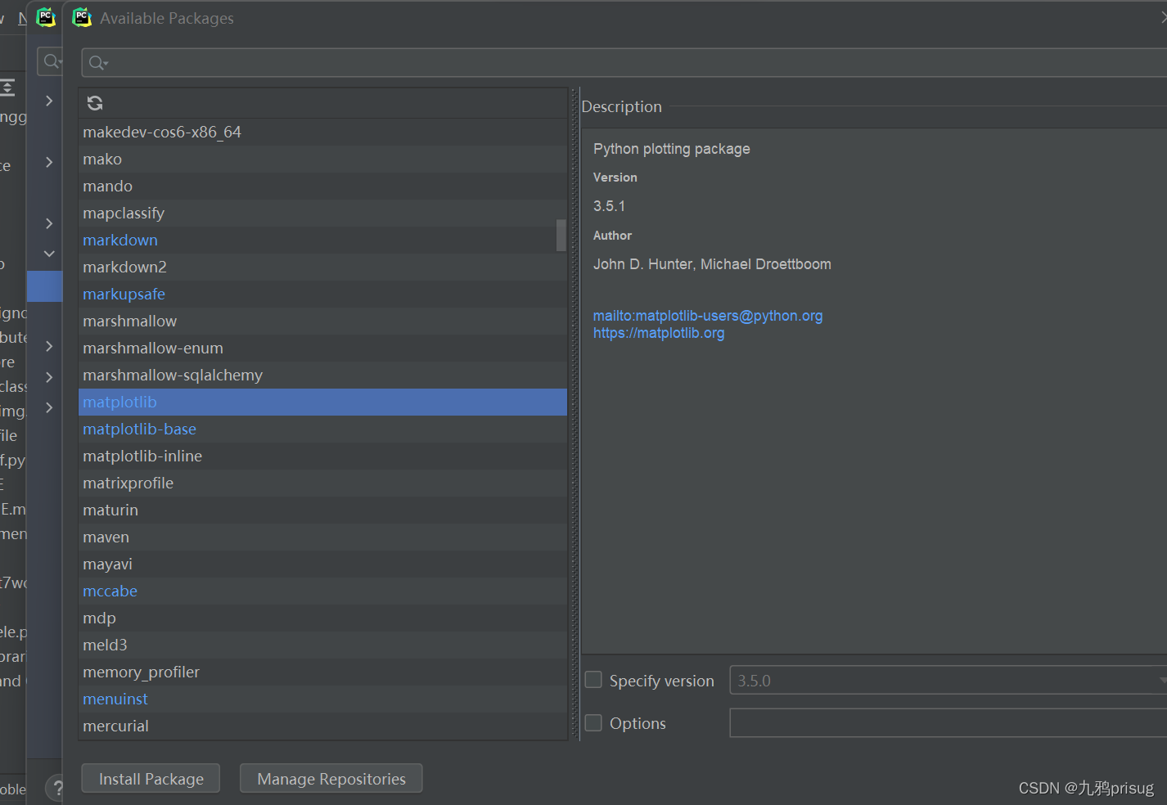The width and height of the screenshot is (1167, 805).
Task: Click the package list scrollbar thumb
Action: coord(561,235)
